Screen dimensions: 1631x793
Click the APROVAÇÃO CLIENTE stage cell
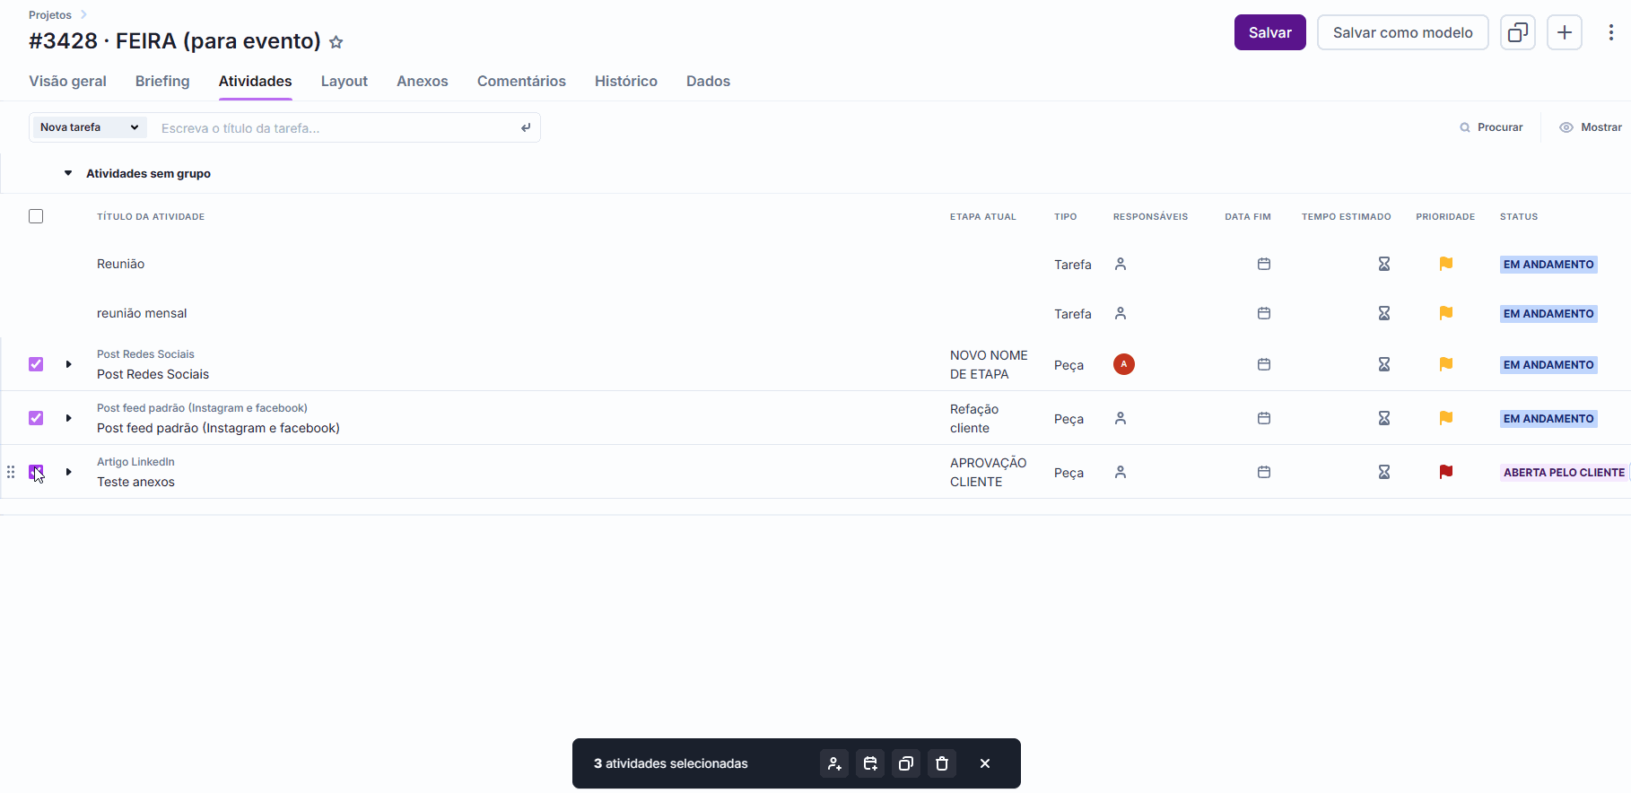(989, 473)
